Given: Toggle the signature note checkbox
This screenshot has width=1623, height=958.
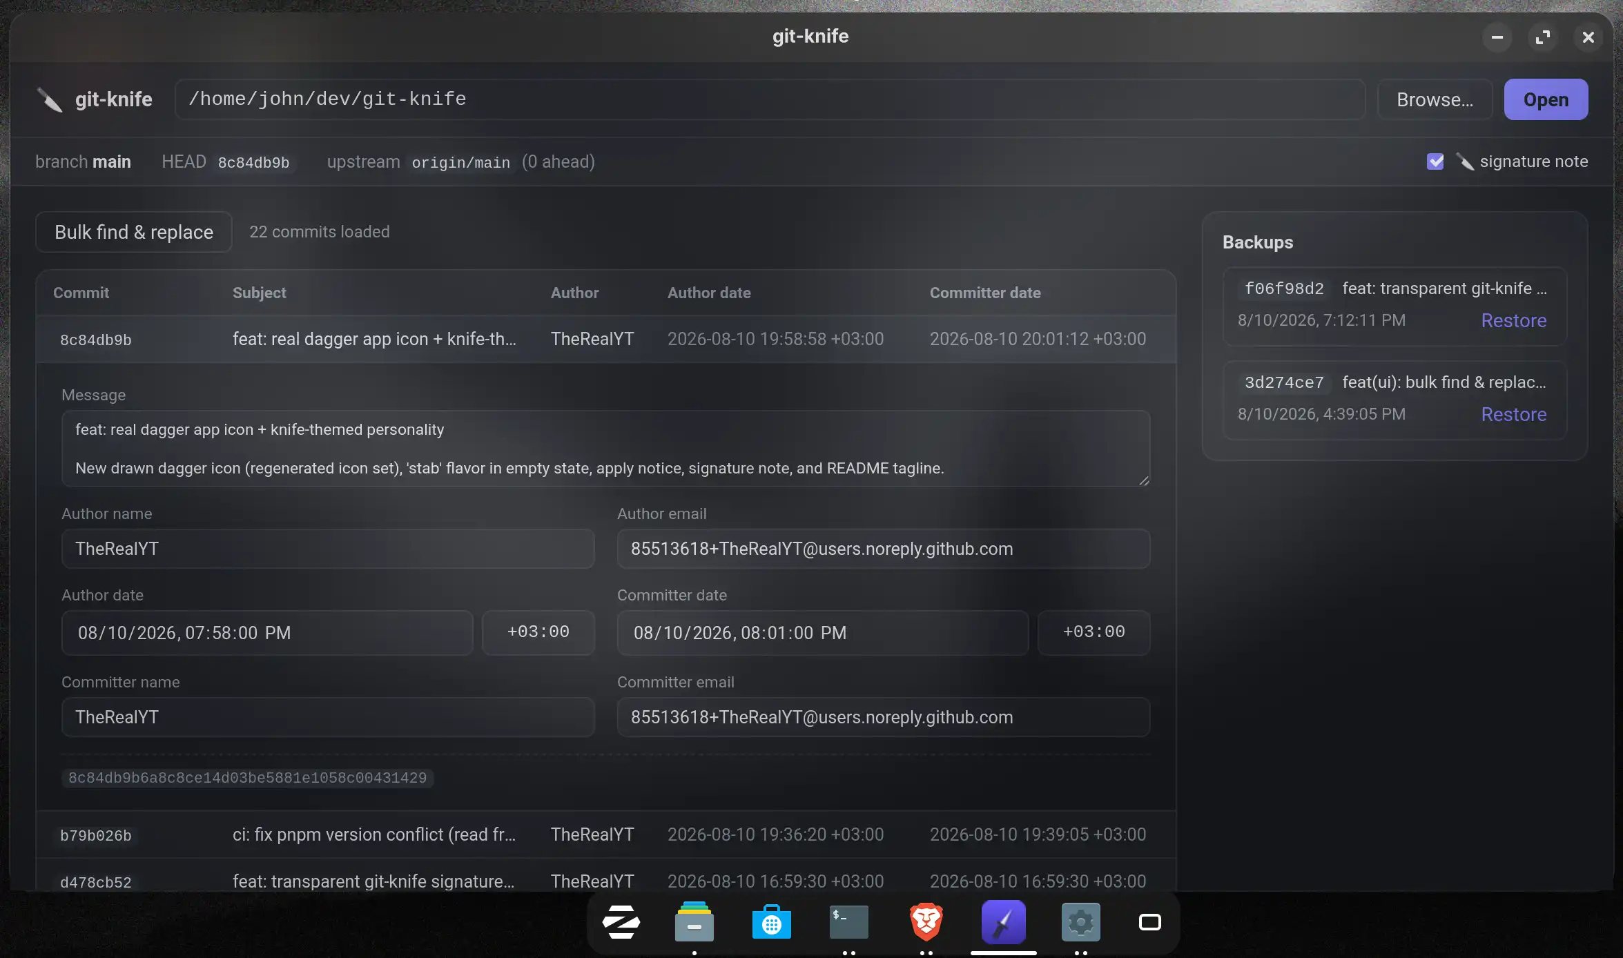Looking at the screenshot, I should (x=1435, y=162).
